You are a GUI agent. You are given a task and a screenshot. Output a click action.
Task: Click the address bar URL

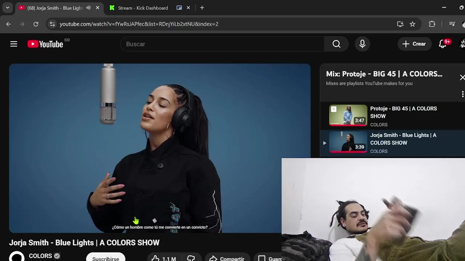[x=139, y=24]
